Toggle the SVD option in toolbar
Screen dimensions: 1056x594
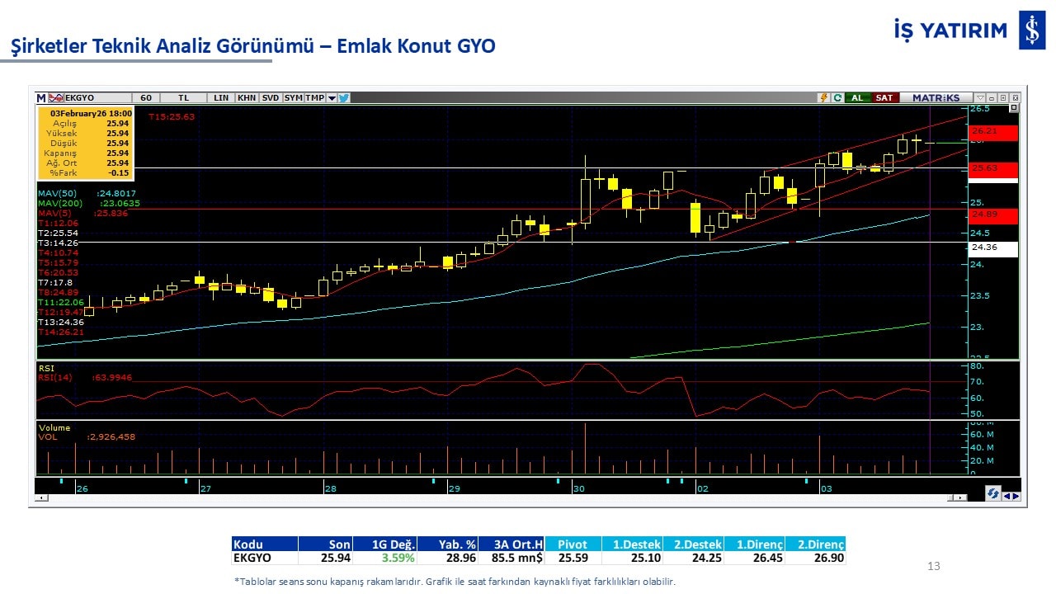coord(271,97)
